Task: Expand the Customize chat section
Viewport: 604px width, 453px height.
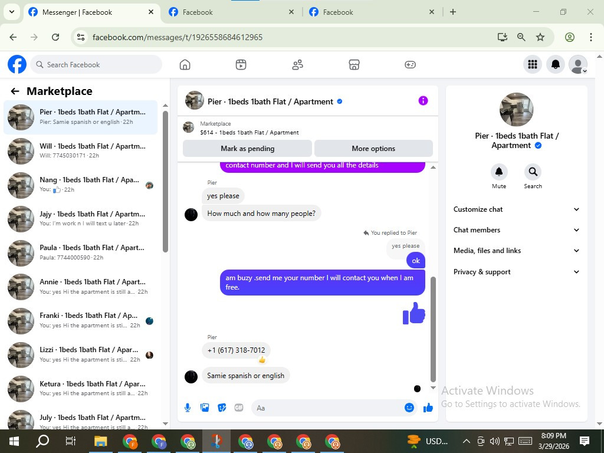Action: point(516,209)
